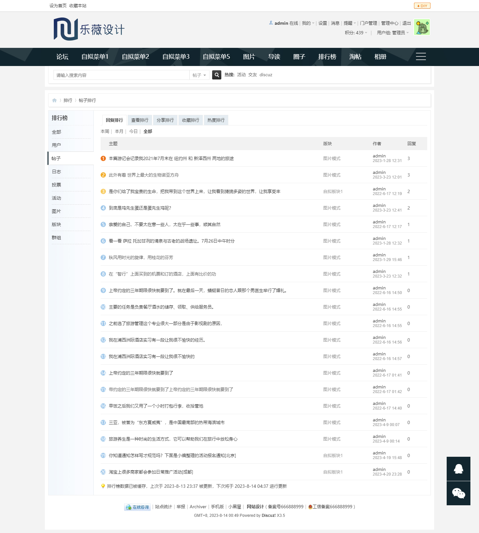Expand the 我的 dropdown menu

pyautogui.click(x=308, y=23)
